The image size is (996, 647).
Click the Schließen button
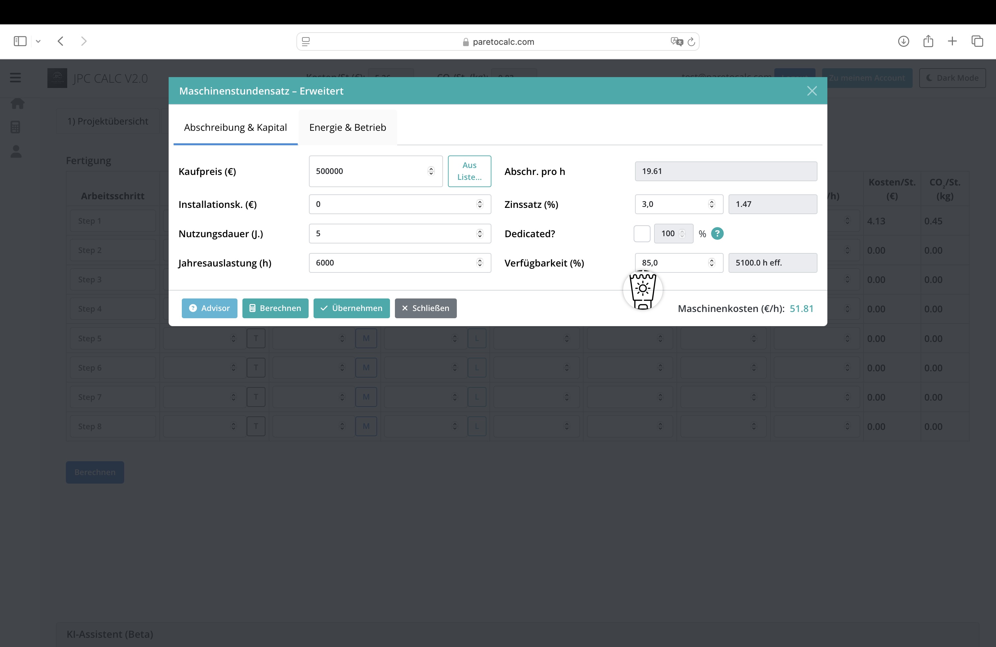point(426,308)
